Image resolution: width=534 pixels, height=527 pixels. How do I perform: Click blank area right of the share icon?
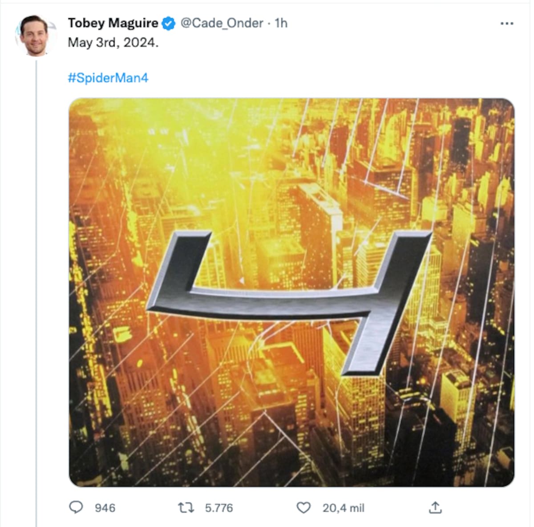pos(481,507)
